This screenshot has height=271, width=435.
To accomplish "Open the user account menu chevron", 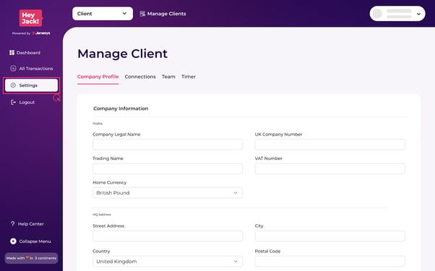I will (x=418, y=14).
